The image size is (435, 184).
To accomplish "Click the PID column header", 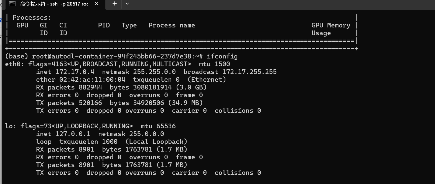I will pyautogui.click(x=104, y=25).
